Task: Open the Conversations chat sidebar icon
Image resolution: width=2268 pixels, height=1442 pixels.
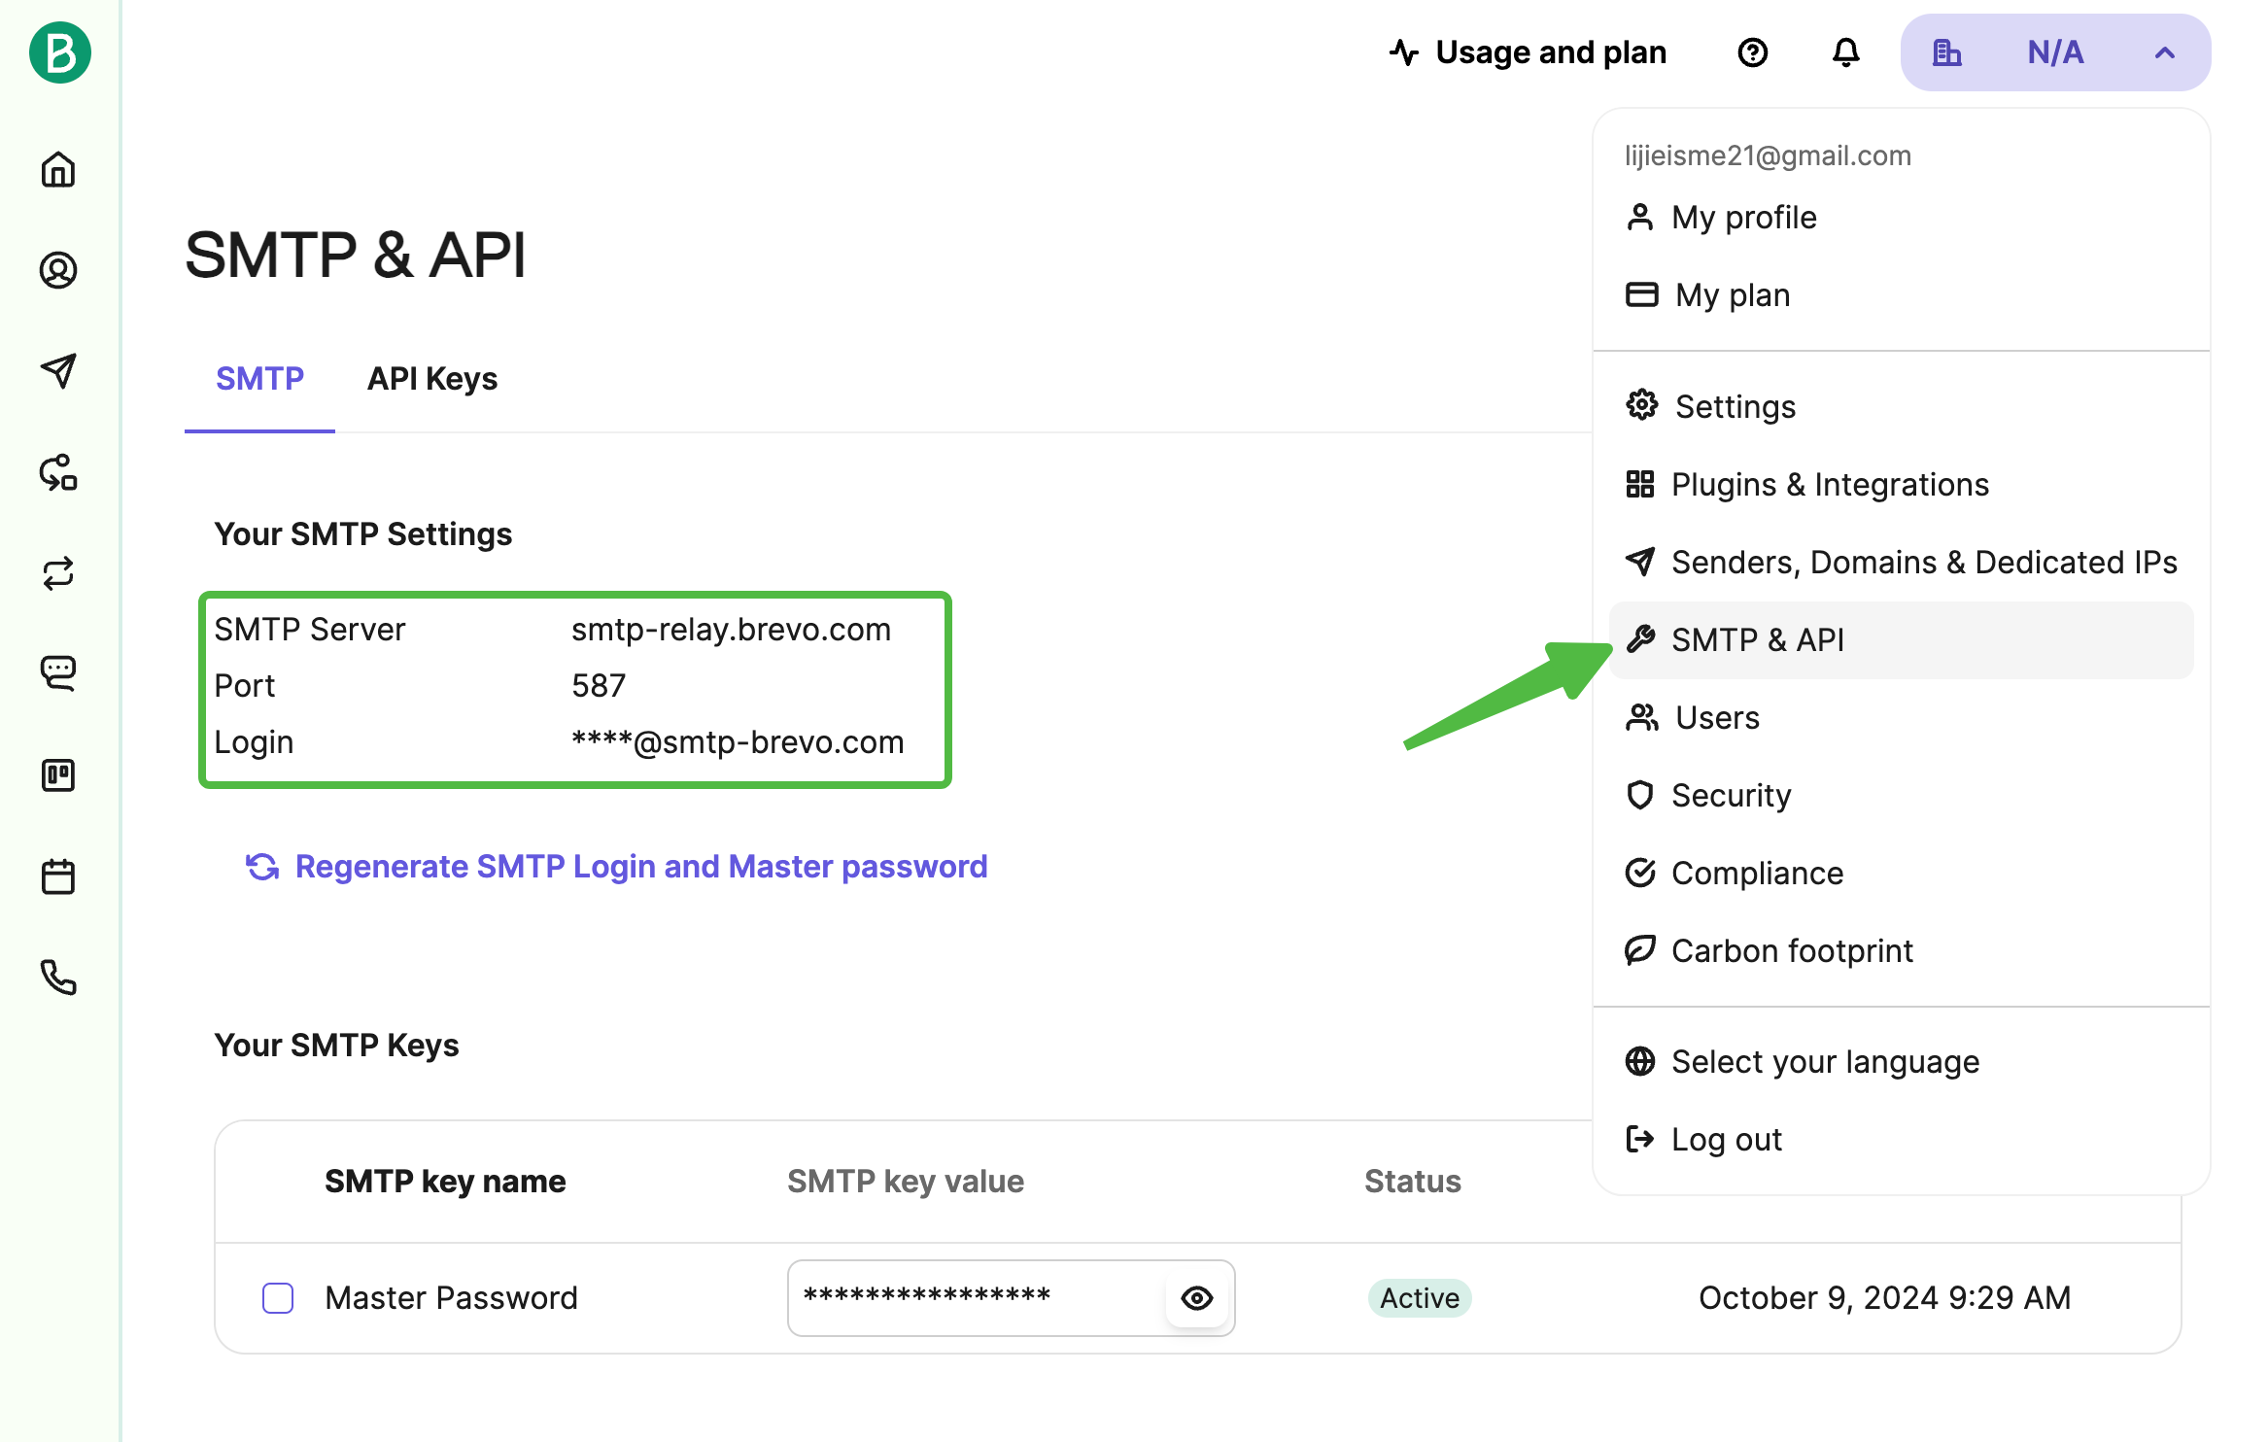Action: click(x=58, y=673)
